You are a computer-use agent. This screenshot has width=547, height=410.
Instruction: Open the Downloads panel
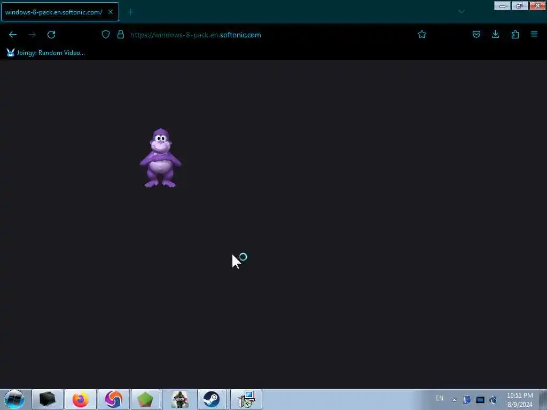495,34
